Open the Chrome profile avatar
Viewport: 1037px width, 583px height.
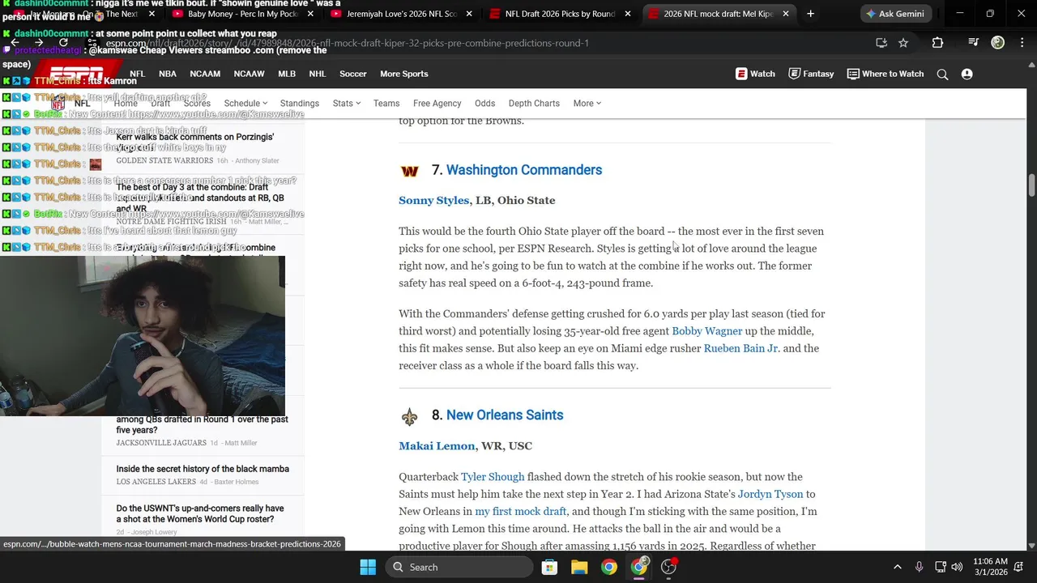coord(998,43)
